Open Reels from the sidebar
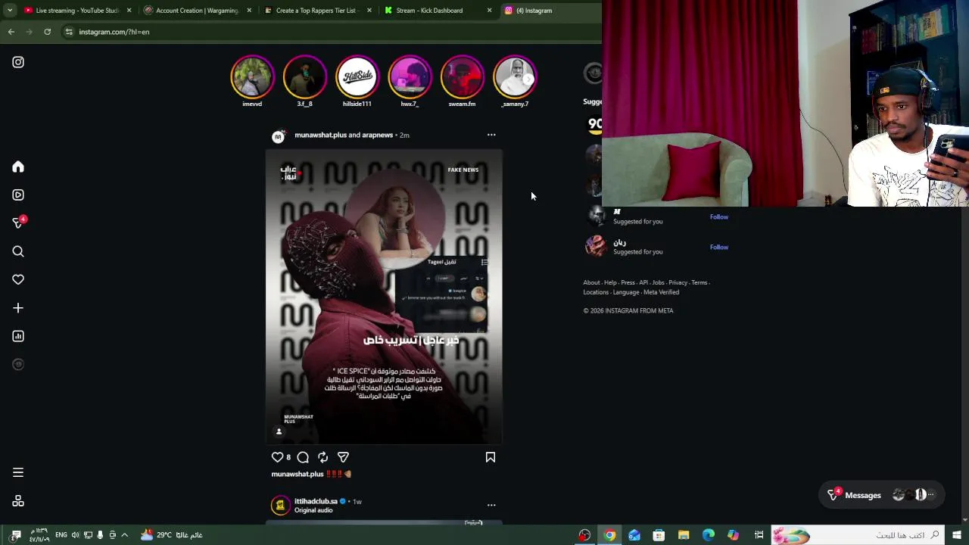969x545 pixels. [18, 195]
